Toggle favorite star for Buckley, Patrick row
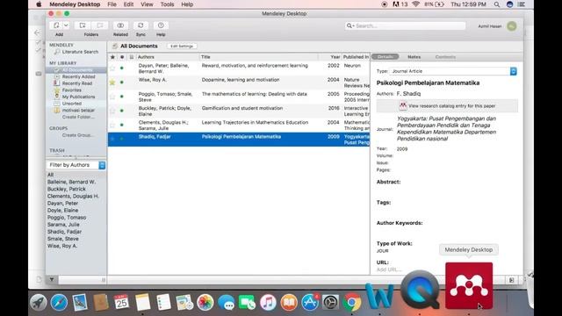Image resolution: width=562 pixels, height=316 pixels. [112, 111]
